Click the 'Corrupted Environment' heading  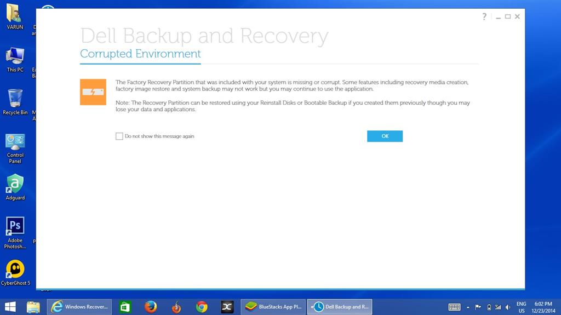pyautogui.click(x=140, y=54)
